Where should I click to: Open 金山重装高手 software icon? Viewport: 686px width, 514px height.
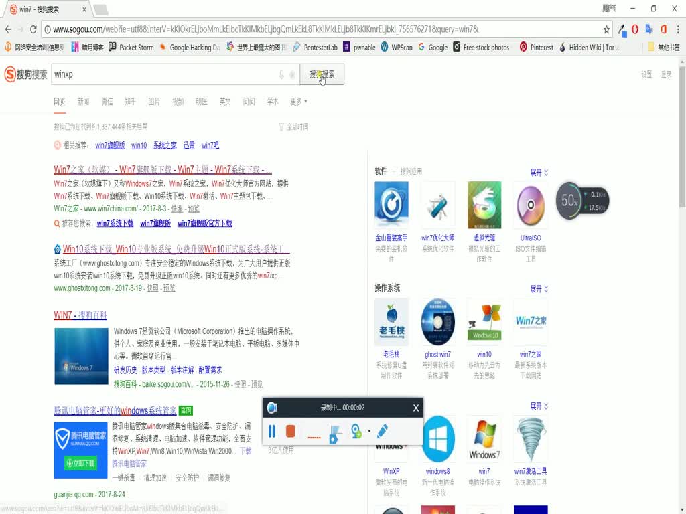pos(391,205)
